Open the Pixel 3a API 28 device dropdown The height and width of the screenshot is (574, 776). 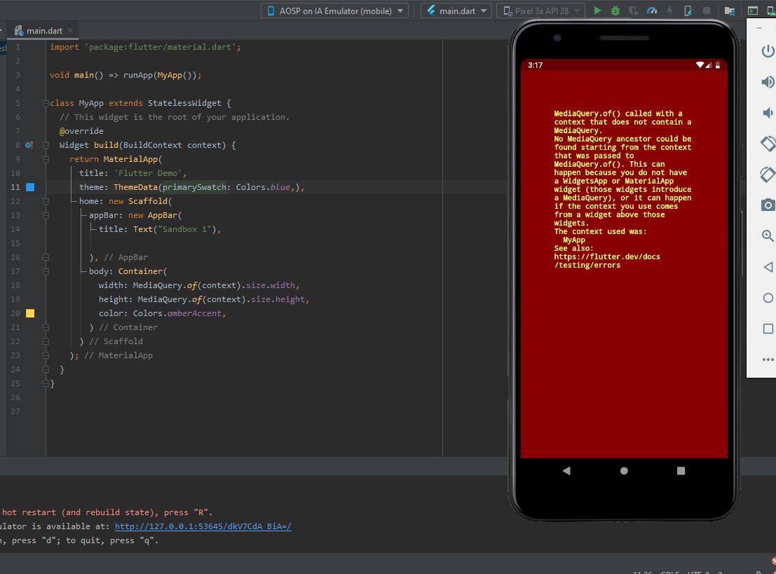pyautogui.click(x=541, y=11)
